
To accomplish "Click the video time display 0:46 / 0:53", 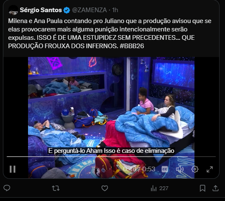I will click(139, 169).
